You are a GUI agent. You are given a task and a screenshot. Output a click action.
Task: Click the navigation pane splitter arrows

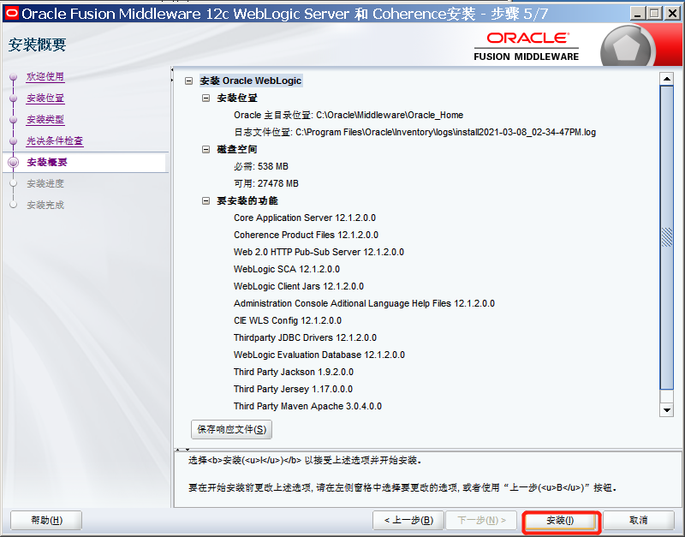click(x=172, y=75)
